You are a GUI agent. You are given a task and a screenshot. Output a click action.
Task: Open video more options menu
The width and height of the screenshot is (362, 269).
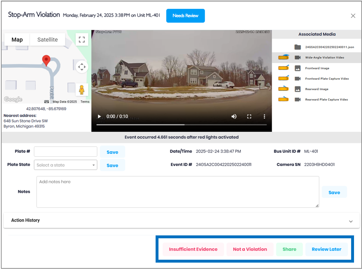point(264,116)
